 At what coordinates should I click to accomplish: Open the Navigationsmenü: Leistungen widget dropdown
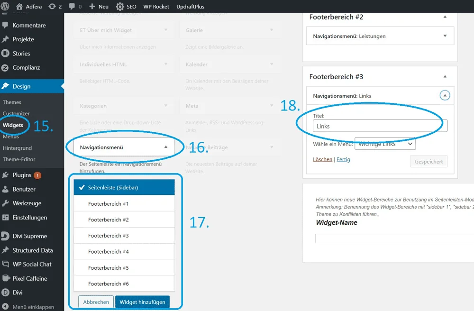[x=445, y=36]
